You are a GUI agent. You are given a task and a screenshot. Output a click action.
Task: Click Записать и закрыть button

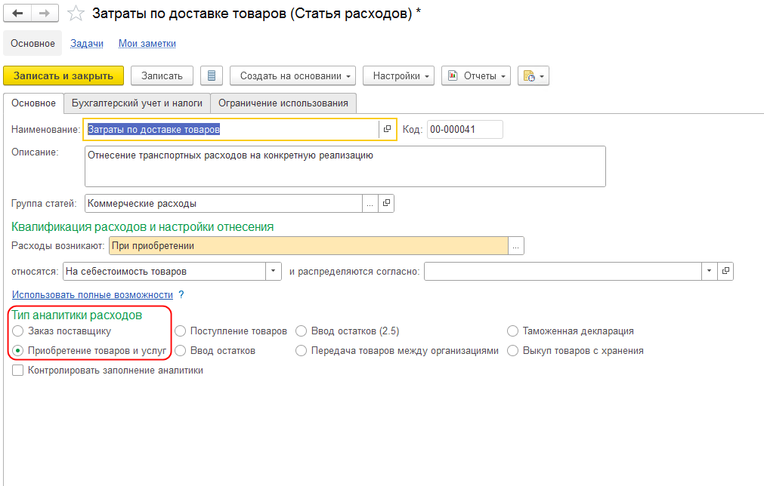tap(63, 76)
